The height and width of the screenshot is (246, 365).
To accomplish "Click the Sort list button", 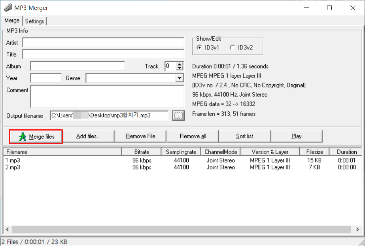I will pos(244,136).
